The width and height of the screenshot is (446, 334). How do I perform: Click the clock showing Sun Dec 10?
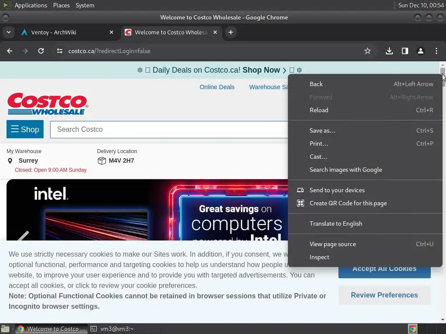[421, 5]
